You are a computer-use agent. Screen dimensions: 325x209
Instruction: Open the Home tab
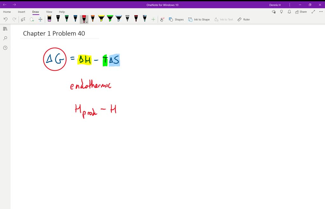(x=7, y=12)
